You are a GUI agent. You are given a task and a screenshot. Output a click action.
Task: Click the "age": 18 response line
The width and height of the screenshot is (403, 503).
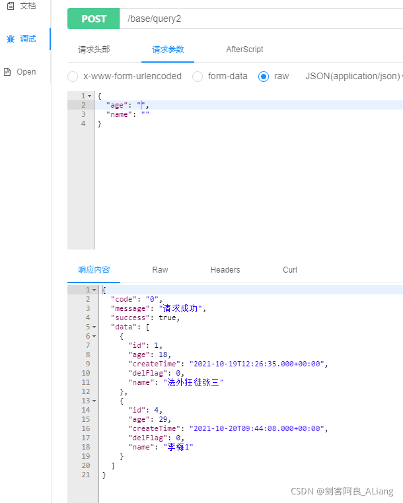pyautogui.click(x=149, y=354)
